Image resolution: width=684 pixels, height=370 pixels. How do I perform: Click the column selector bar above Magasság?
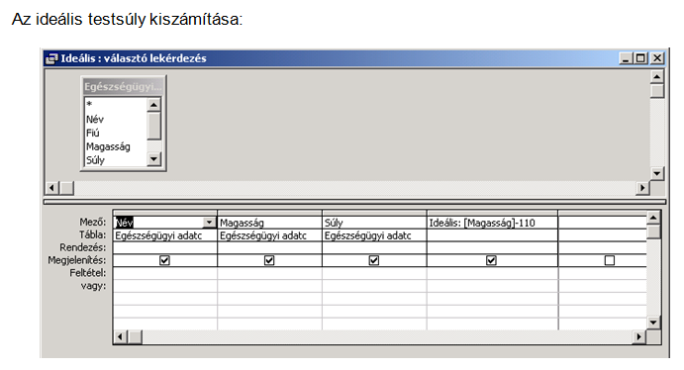[269, 213]
